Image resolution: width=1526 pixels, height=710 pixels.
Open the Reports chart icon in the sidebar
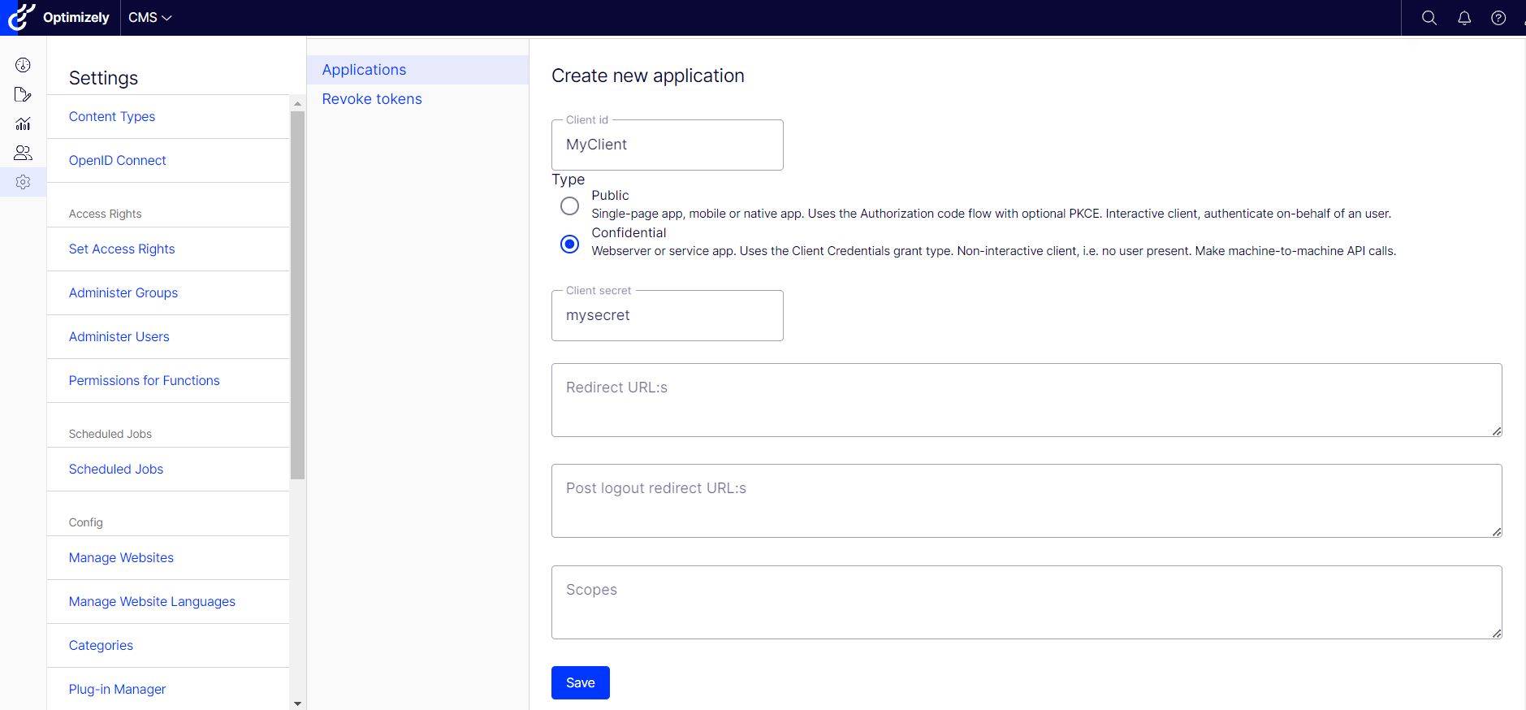[x=23, y=123]
